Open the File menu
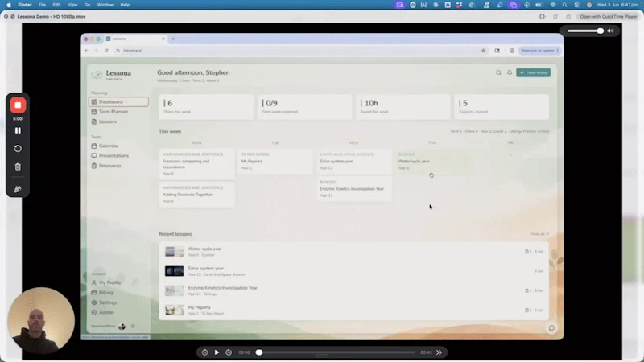This screenshot has height=362, width=644. pyautogui.click(x=42, y=5)
